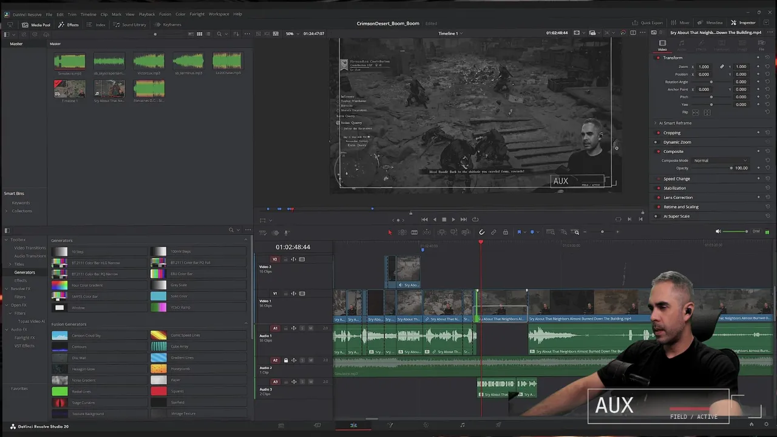The image size is (777, 437).
Task: Open the Timeline menu
Action: pos(89,14)
